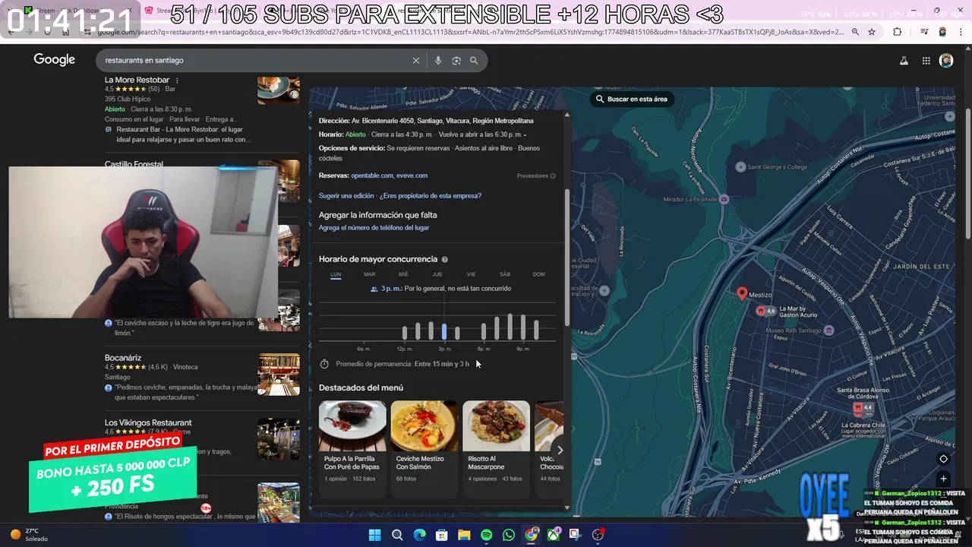Open Risotto Al Mascarpone menu photo
This screenshot has width=972, height=547.
(x=496, y=426)
